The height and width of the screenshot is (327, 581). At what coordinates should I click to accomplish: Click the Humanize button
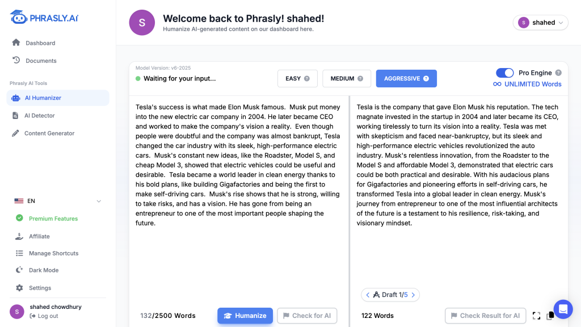click(245, 316)
